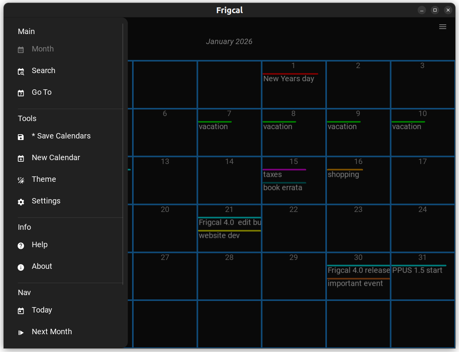Click the navigation drawer scrollbar
Screen dimensions: 459x352
tap(123, 154)
